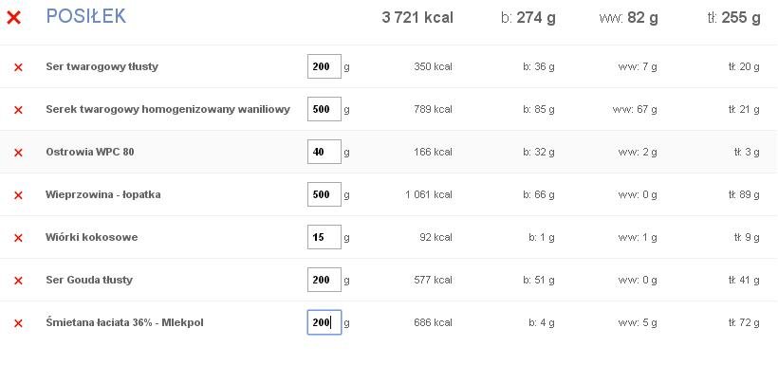Delete Śmietana łaciata 36% row
778x383 pixels.
(x=18, y=323)
